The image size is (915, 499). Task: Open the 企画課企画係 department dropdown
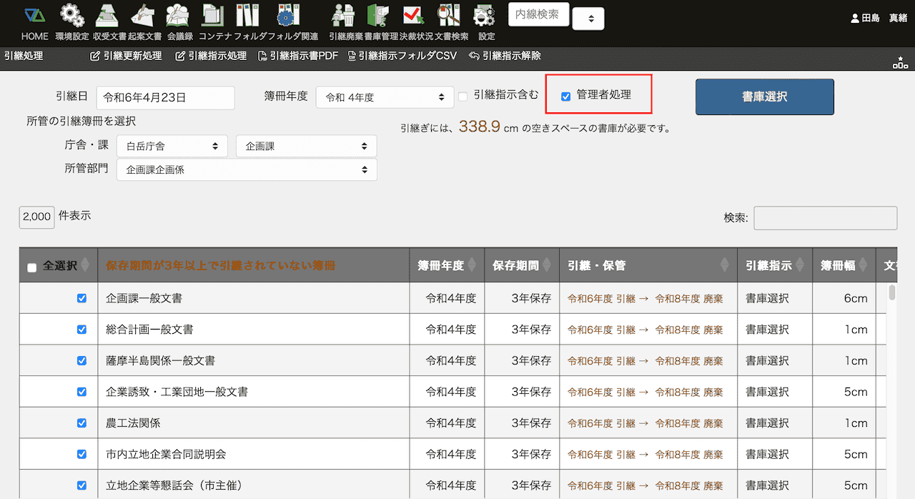pyautogui.click(x=247, y=170)
